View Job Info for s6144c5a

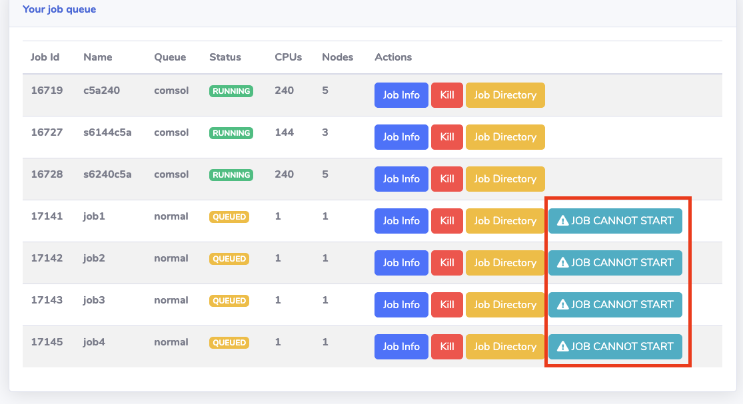pyautogui.click(x=401, y=137)
